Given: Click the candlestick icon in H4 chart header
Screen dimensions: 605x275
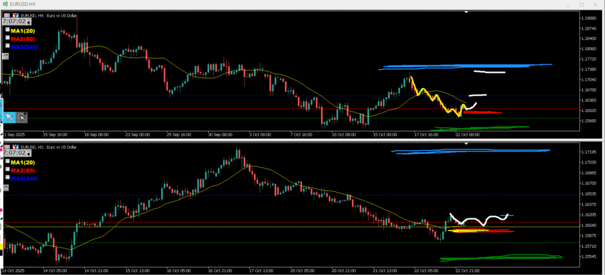Looking at the screenshot, I should pyautogui.click(x=15, y=15).
